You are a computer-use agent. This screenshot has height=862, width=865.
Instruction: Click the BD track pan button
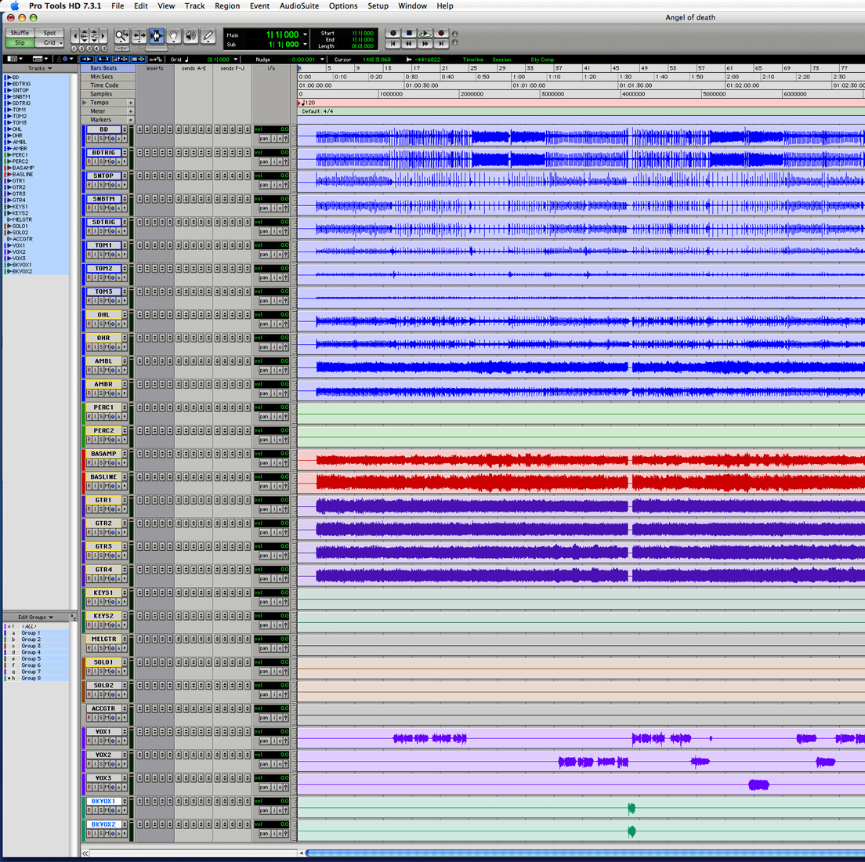264,139
